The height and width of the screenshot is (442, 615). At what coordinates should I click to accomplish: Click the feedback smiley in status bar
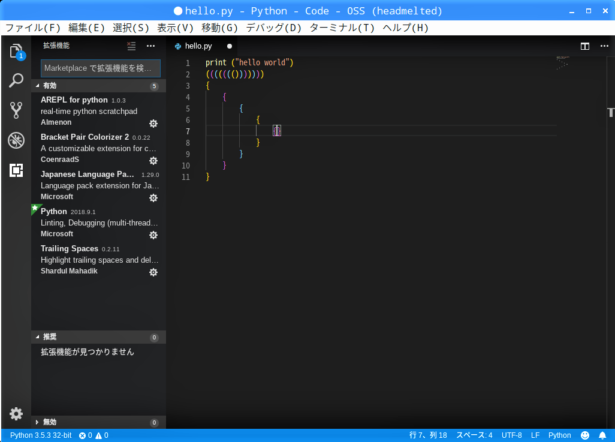(585, 435)
